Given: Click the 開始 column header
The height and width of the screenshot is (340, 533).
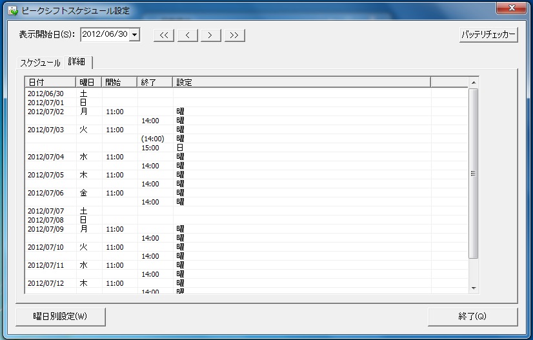Looking at the screenshot, I should tap(119, 83).
